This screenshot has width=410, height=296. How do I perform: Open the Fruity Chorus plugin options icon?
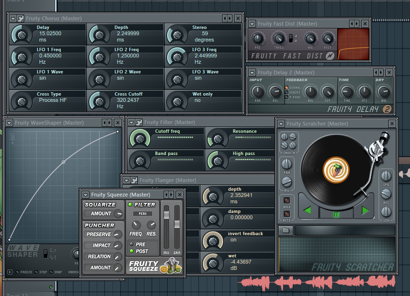20,18
